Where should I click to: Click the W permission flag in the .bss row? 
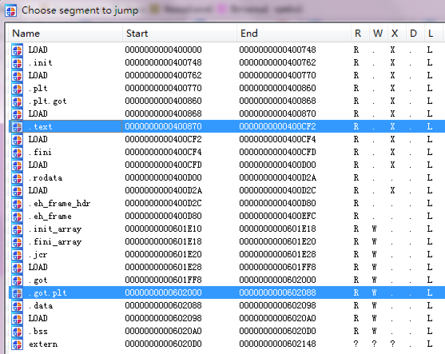[x=374, y=331]
